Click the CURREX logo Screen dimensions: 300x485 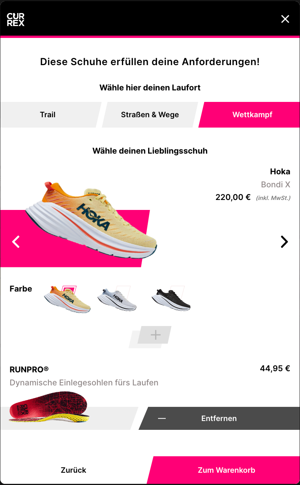click(16, 19)
